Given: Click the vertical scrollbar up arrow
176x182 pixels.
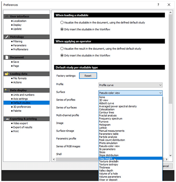Looking at the screenshot, I should pos(170,12).
